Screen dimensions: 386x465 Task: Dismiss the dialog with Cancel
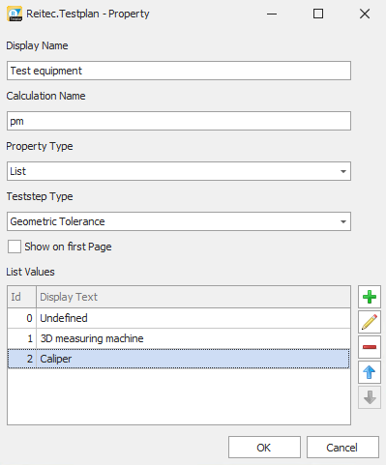[x=342, y=448]
